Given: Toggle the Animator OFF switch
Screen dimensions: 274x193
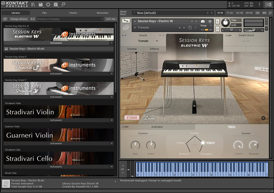Looking at the screenshot, I should 124,127.
